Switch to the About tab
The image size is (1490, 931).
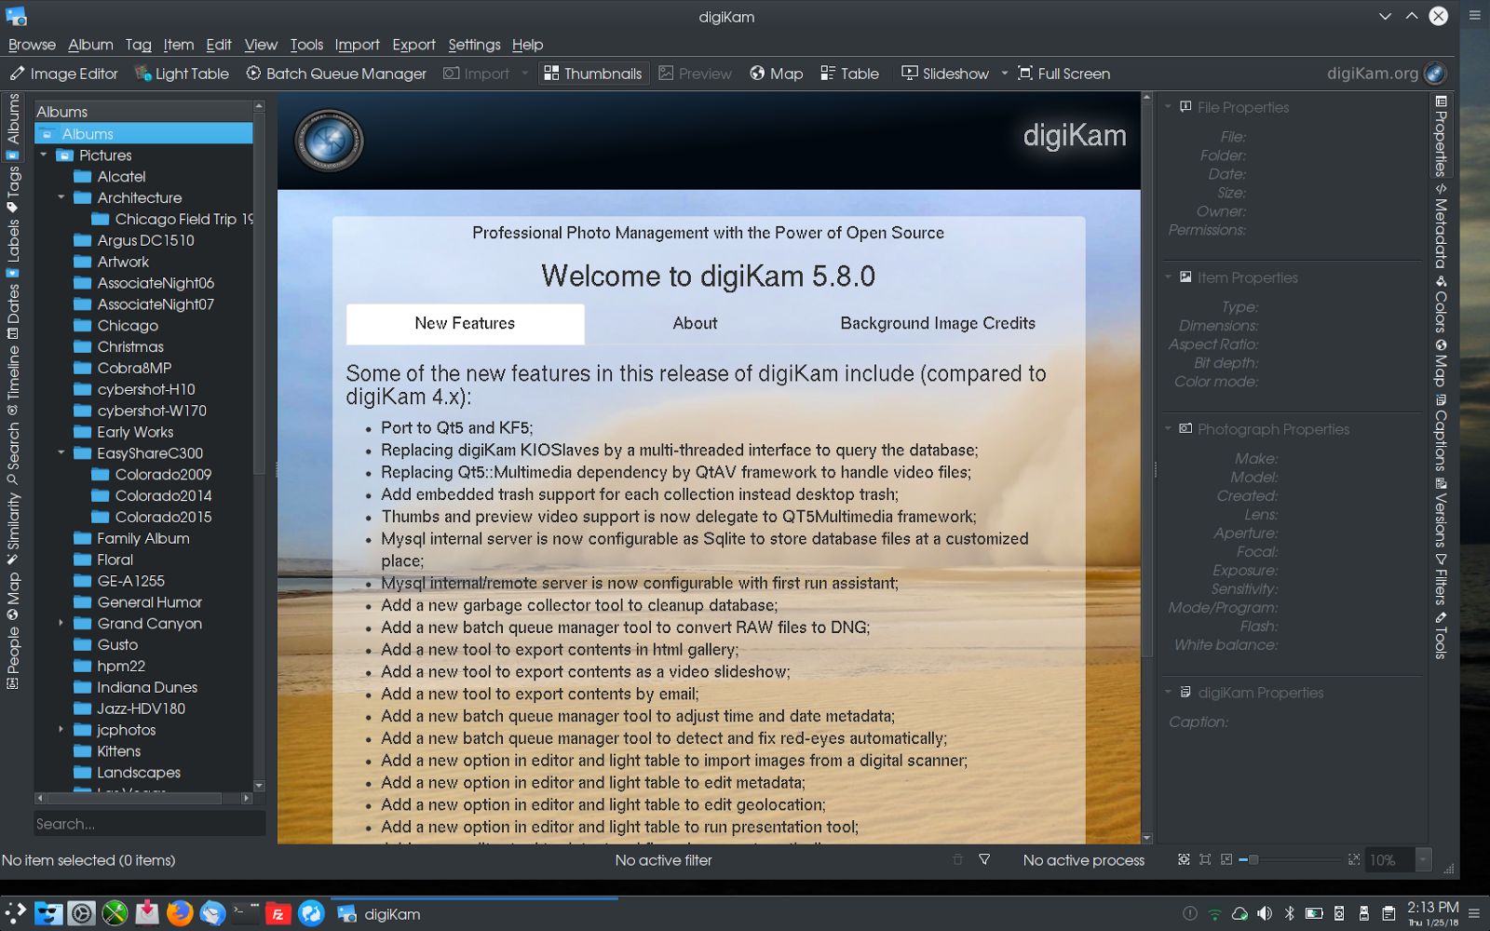[695, 323]
